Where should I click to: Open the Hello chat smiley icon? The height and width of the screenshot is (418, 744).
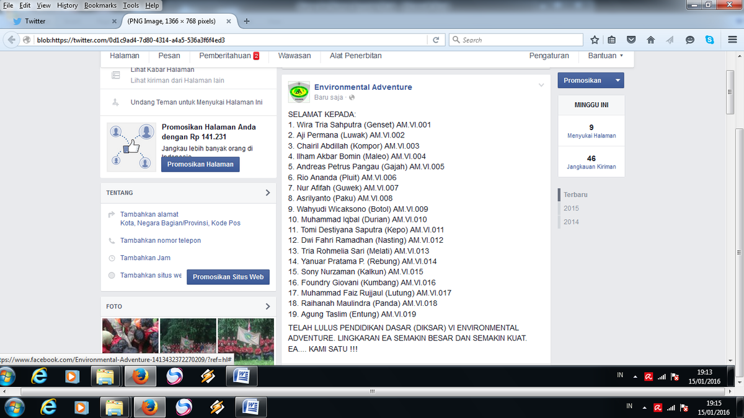click(689, 40)
